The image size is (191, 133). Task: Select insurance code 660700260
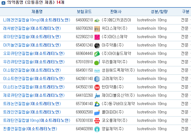point(84,28)
